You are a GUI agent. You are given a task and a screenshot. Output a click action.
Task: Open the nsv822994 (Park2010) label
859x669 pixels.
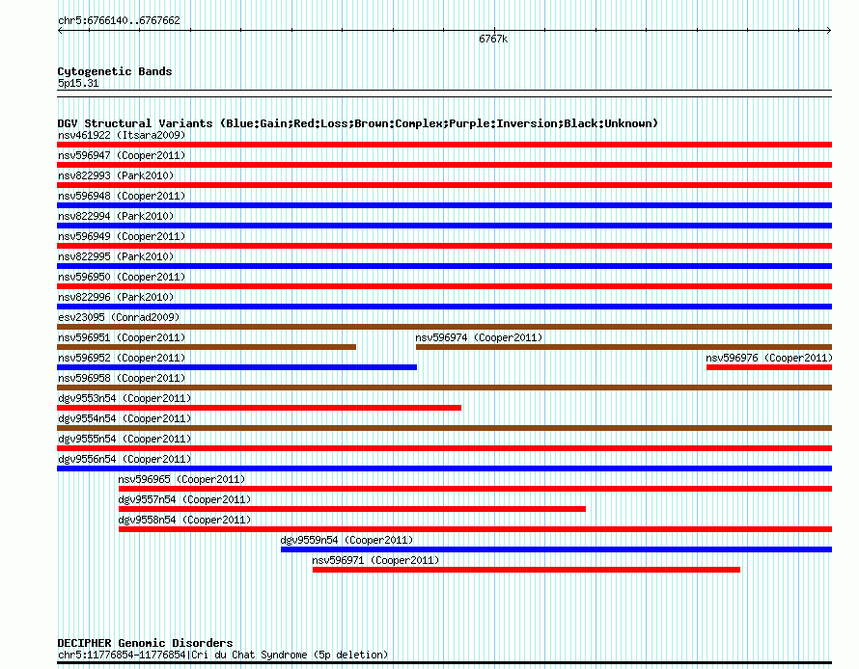(x=116, y=216)
